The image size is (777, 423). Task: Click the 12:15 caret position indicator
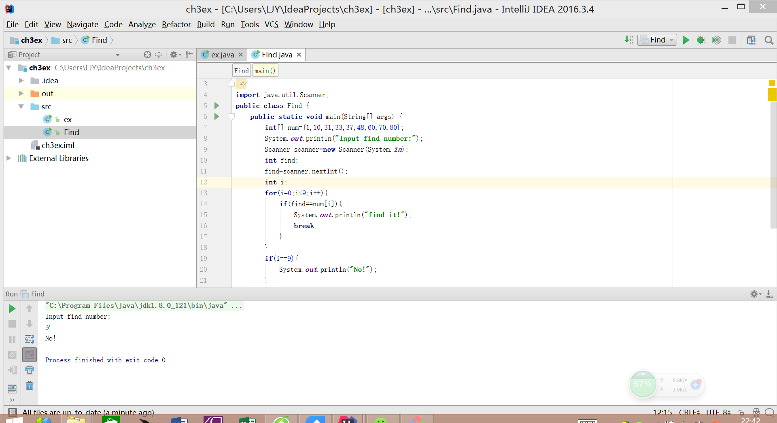662,412
